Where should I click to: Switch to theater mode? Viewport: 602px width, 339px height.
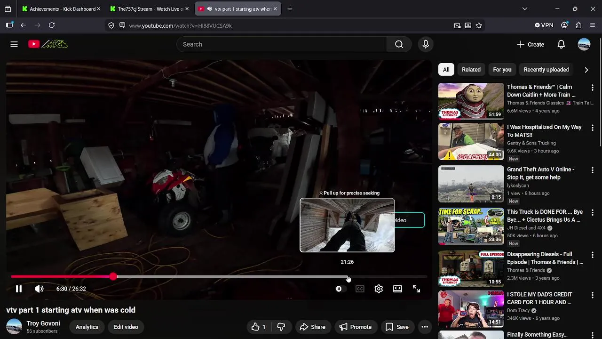[397, 289]
